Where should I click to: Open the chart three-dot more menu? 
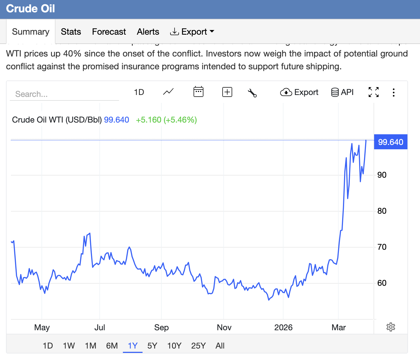(x=394, y=92)
